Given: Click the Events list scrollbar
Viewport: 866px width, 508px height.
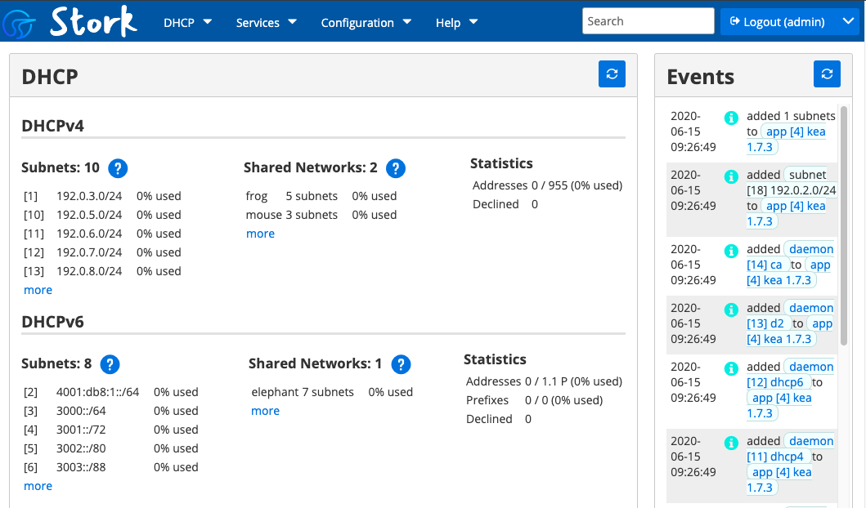Looking at the screenshot, I should tap(843, 226).
